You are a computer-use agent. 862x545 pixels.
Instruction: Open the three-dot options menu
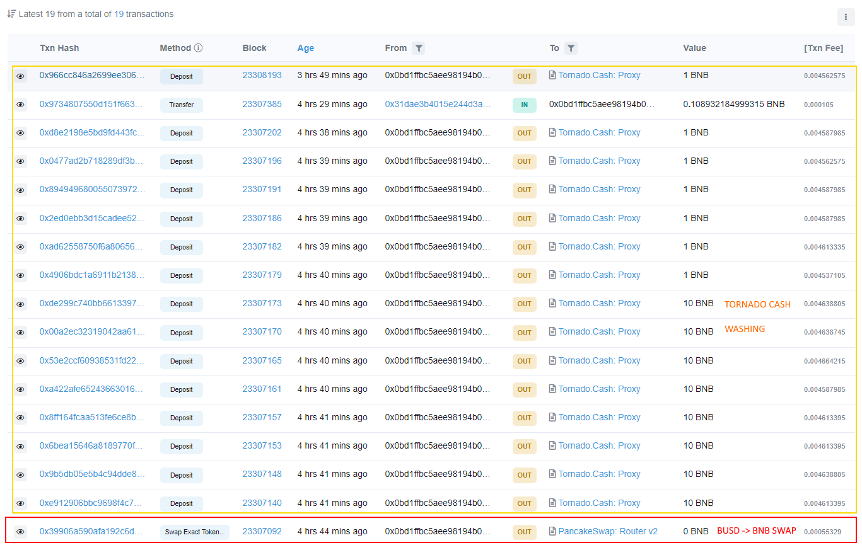[846, 18]
